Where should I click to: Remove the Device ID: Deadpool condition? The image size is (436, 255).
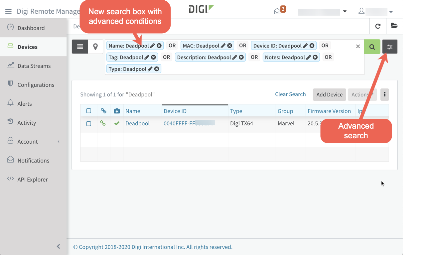(x=312, y=46)
